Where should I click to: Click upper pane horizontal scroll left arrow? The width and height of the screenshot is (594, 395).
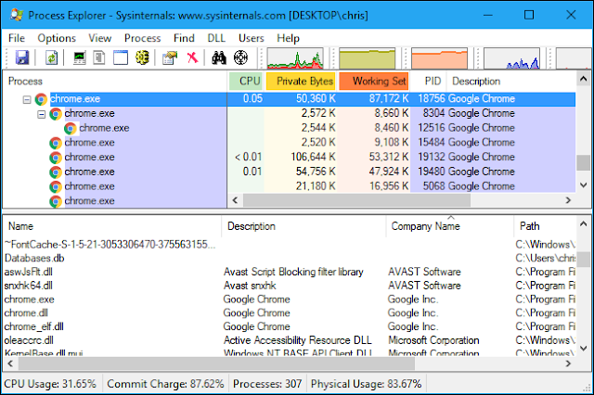click(235, 200)
